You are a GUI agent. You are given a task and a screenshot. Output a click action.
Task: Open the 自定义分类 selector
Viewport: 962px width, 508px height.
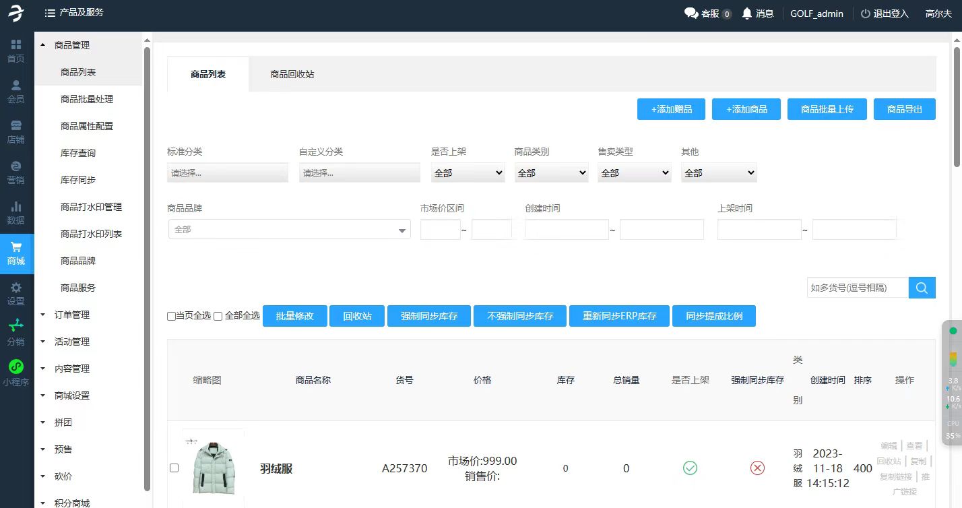point(360,173)
